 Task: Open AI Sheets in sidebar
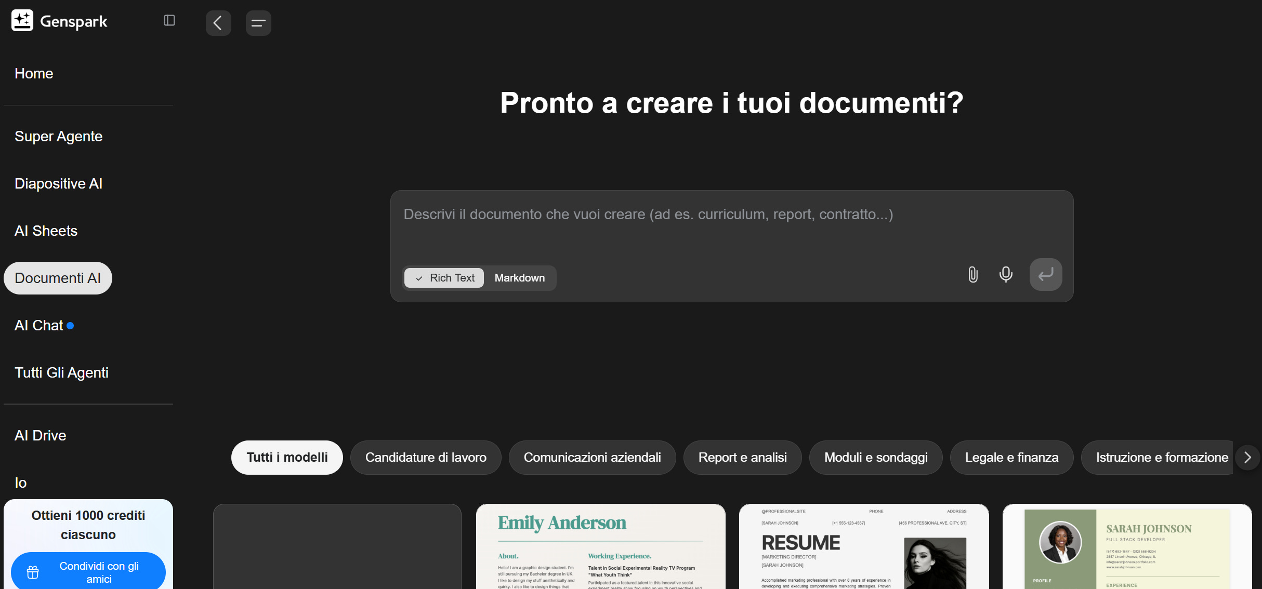(x=46, y=231)
